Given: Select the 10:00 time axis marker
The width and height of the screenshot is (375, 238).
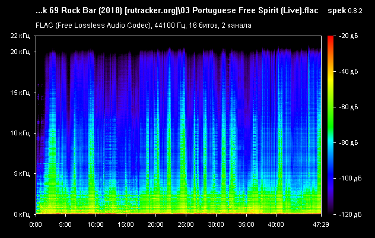Looking at the screenshot, I should 96,225.
